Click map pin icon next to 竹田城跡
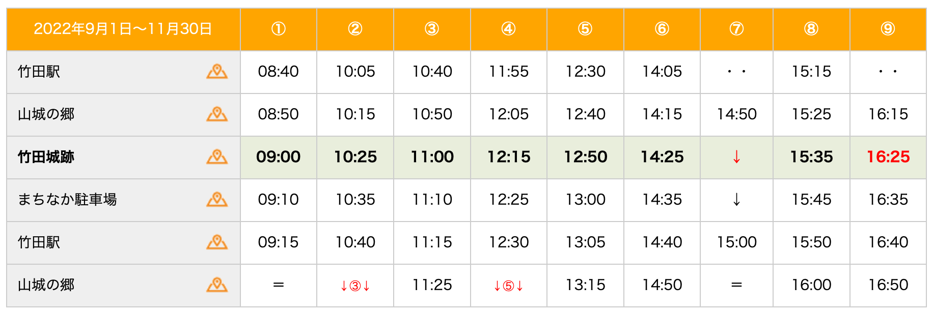 [217, 157]
